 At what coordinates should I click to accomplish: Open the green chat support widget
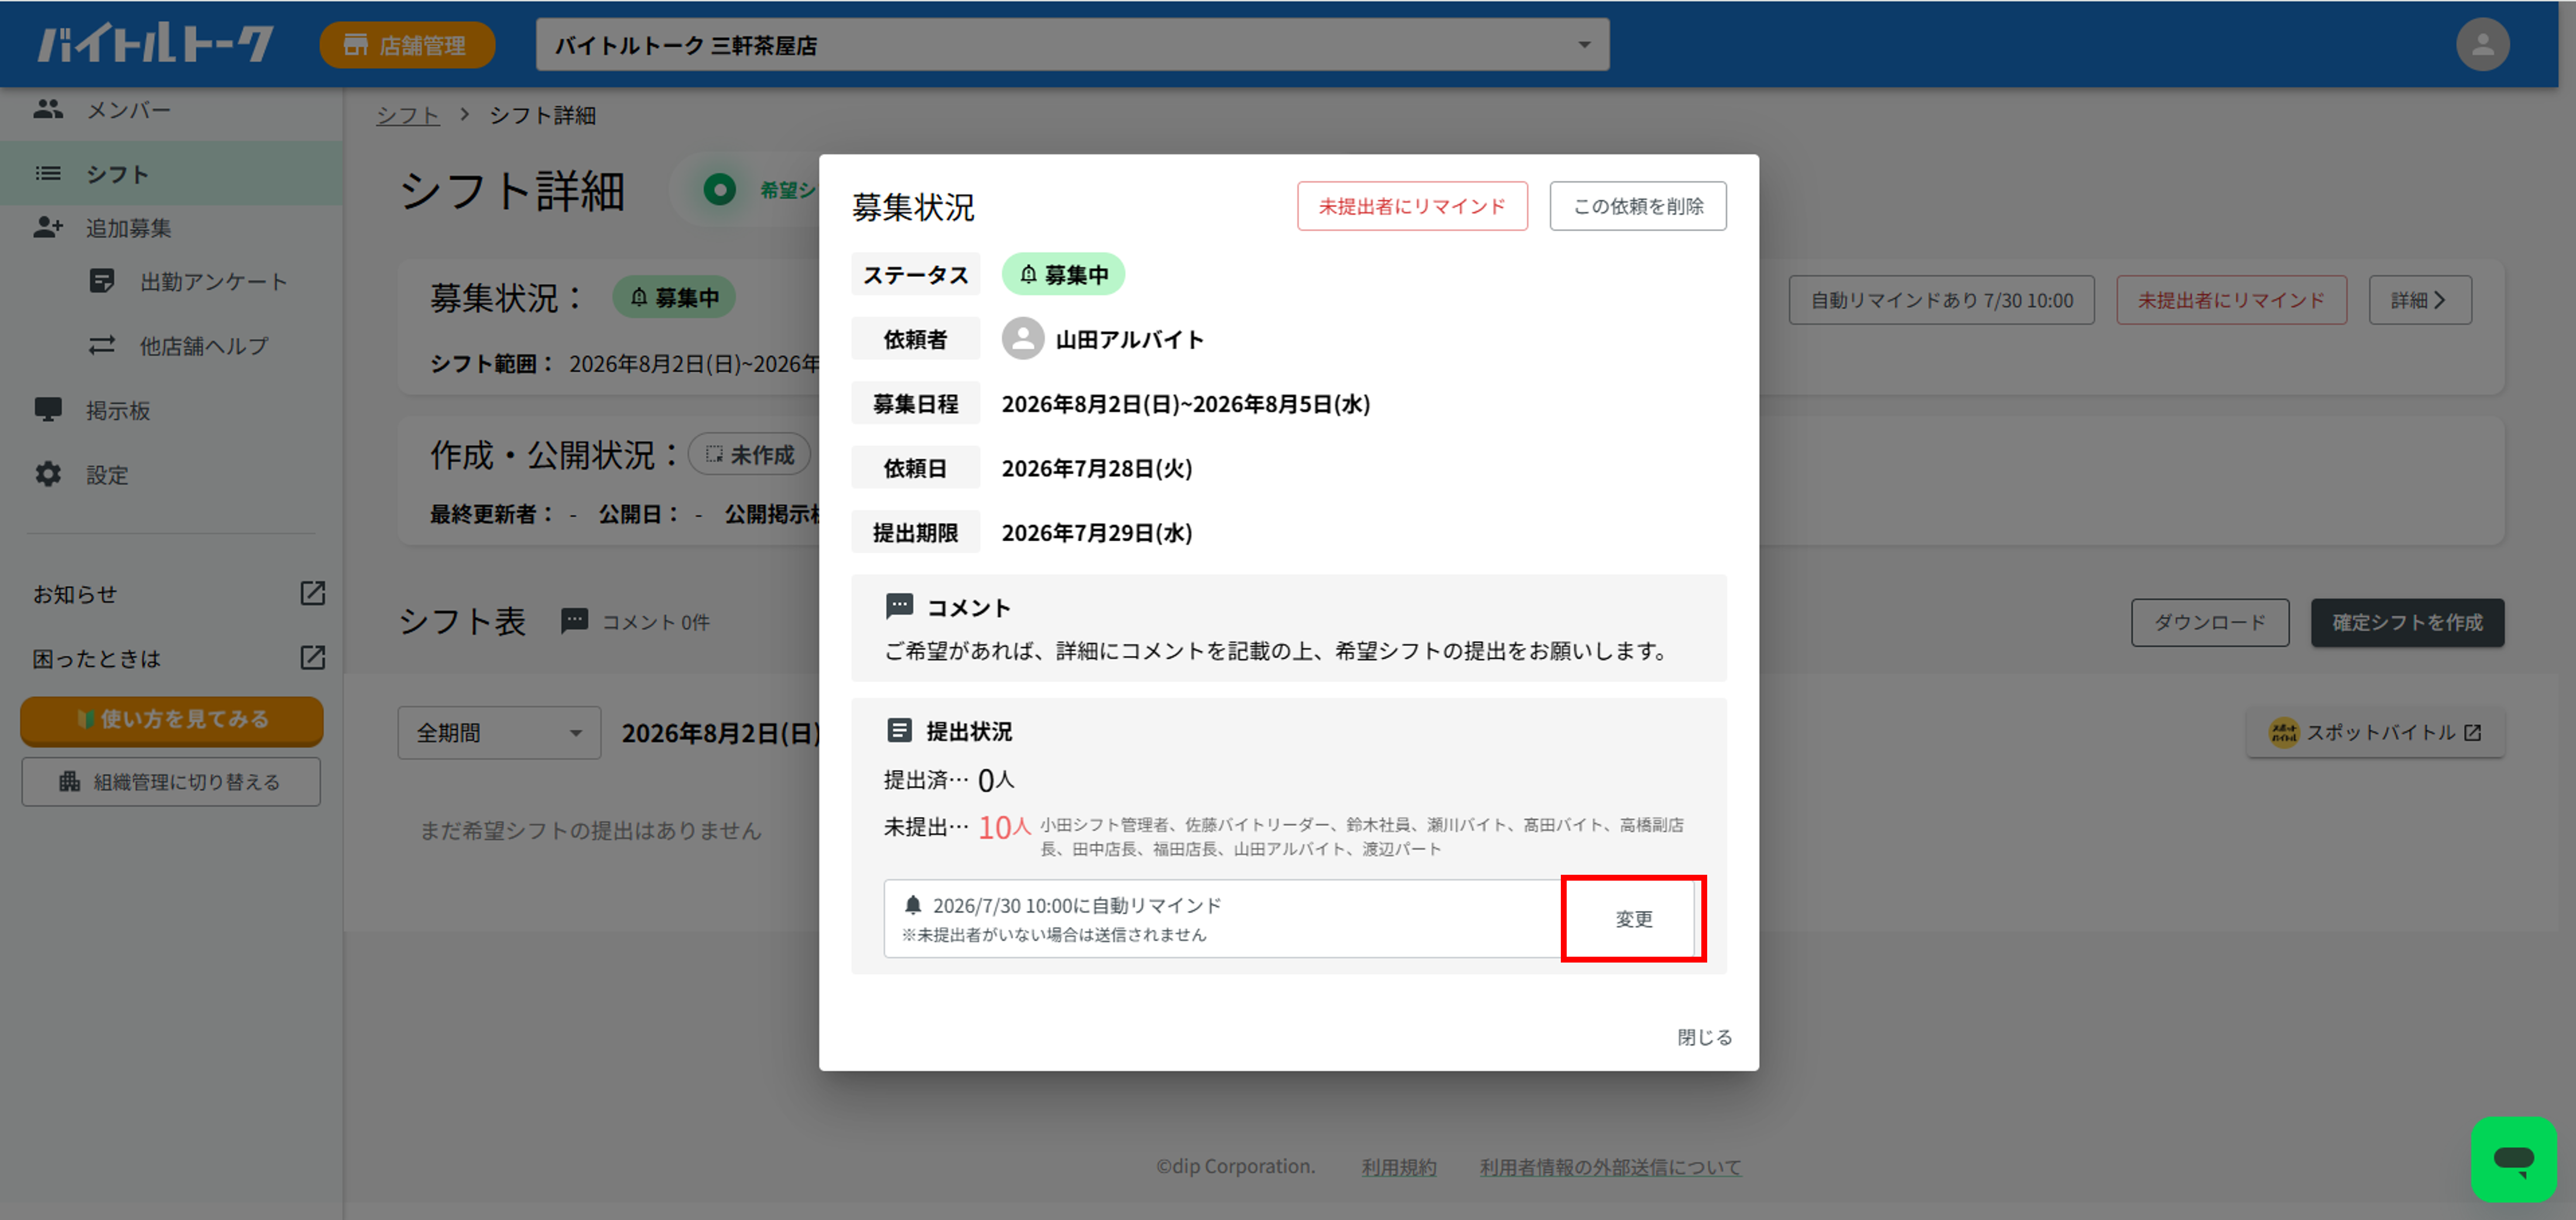(x=2514, y=1159)
